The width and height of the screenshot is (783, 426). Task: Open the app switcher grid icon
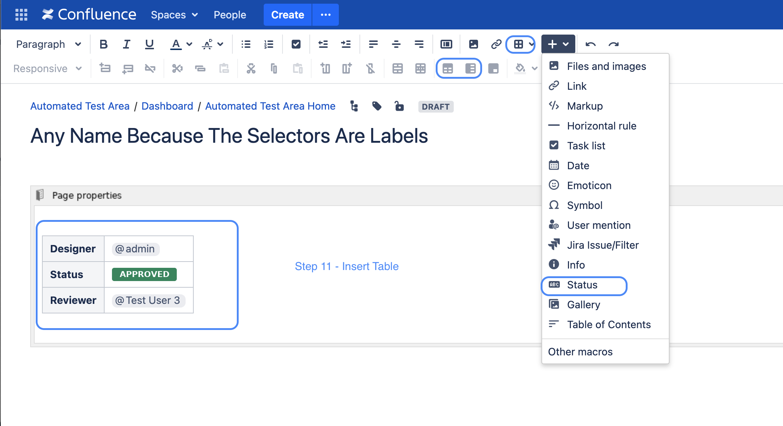click(21, 15)
